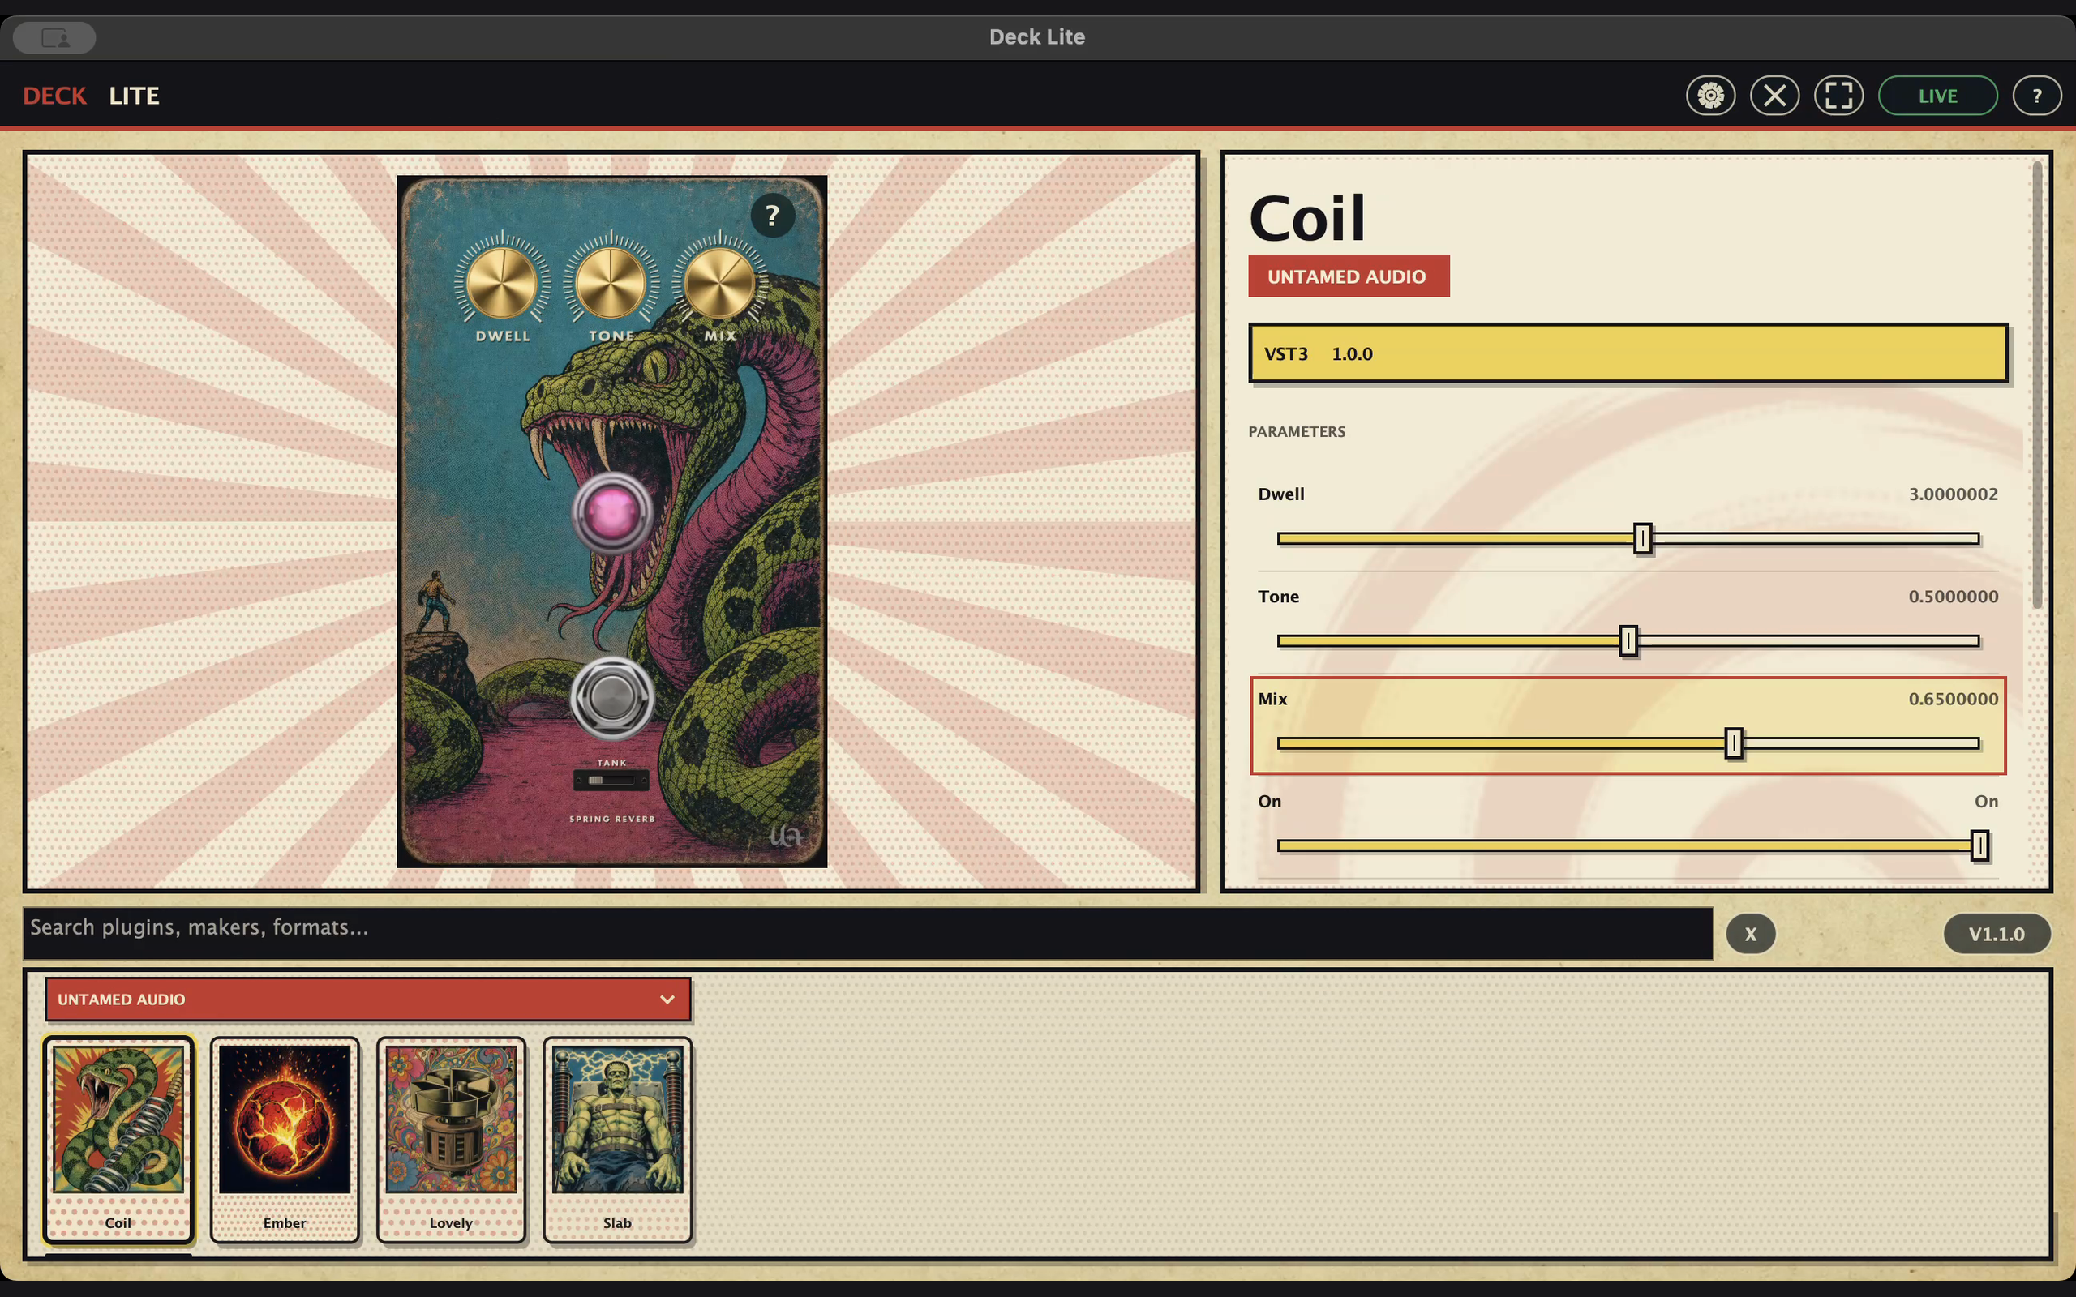The width and height of the screenshot is (2076, 1297).
Task: Select the Coil plugin card
Action: click(x=118, y=1140)
